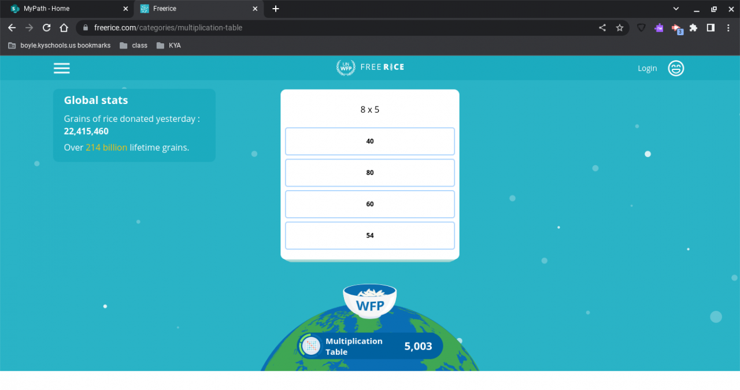Reload the Freerice page
Viewport: 740px width, 390px height.
coord(47,28)
